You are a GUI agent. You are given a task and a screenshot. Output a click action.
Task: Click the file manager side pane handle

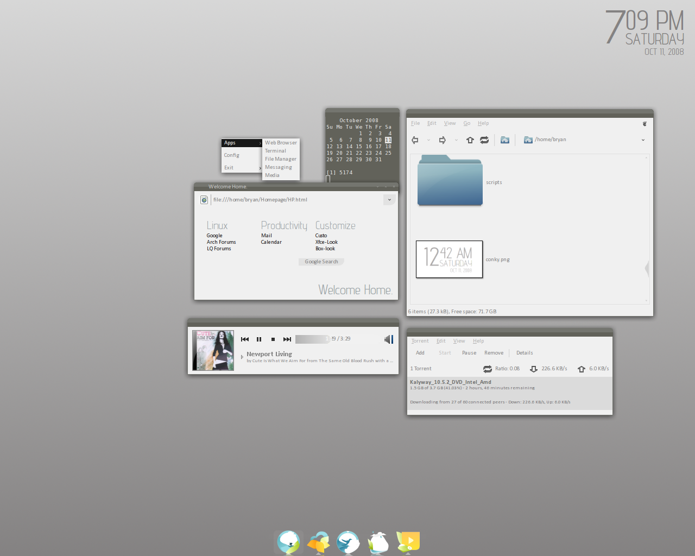(647, 268)
